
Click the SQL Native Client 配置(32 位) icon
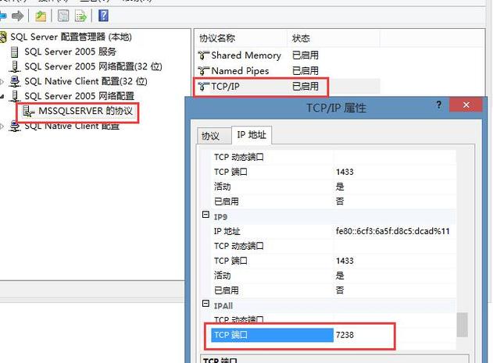pos(15,81)
